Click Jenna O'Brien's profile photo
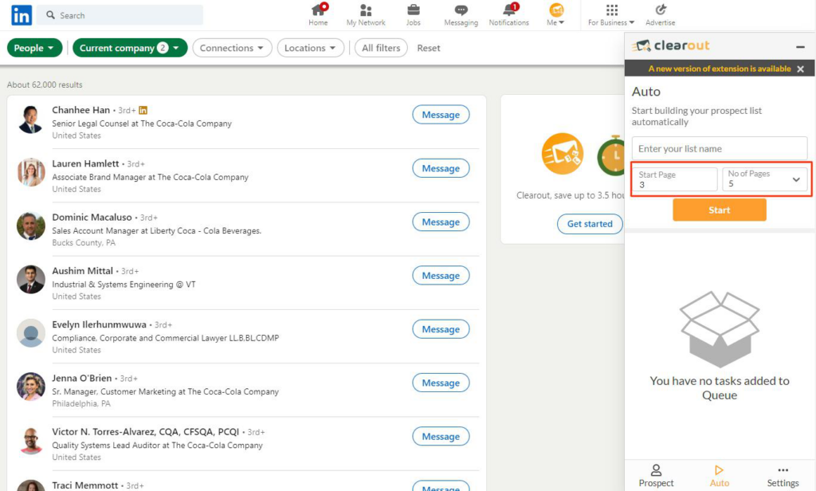This screenshot has height=491, width=816. coord(31,387)
